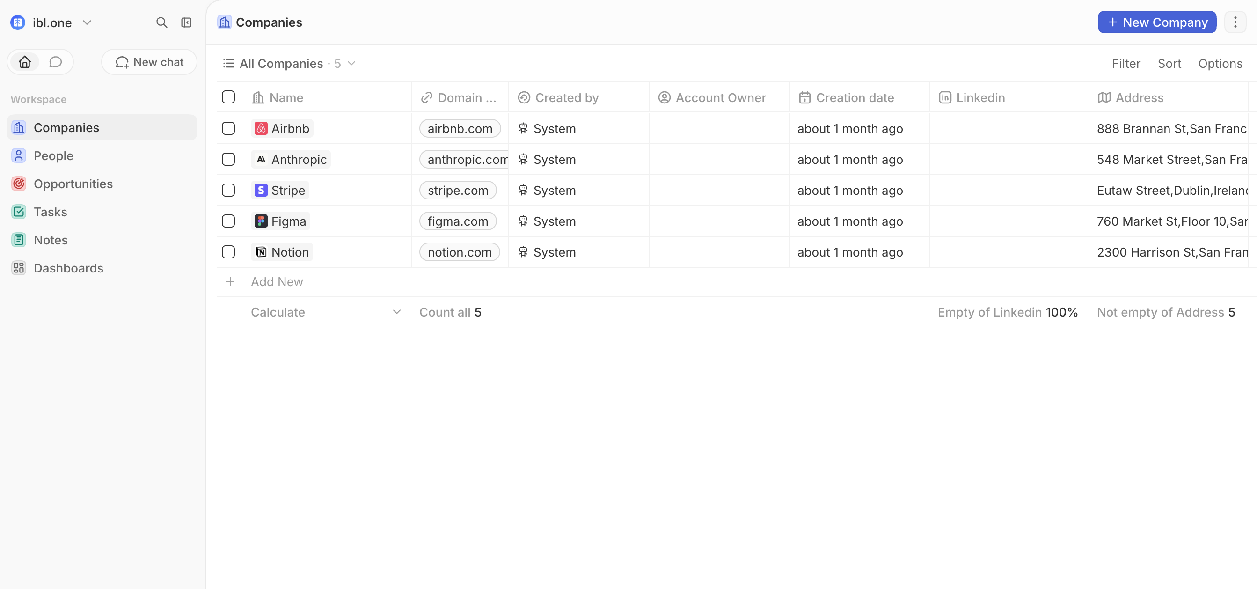Click the Stripe logo icon
The image size is (1257, 589).
[x=261, y=190]
